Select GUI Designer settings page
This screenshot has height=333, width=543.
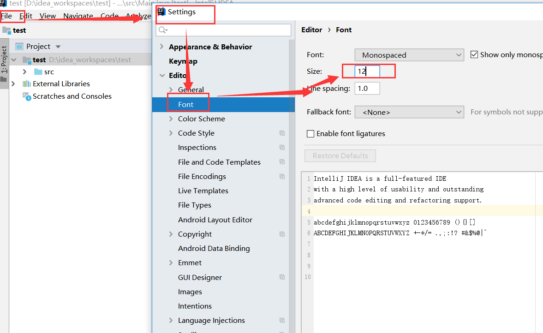pyautogui.click(x=200, y=278)
